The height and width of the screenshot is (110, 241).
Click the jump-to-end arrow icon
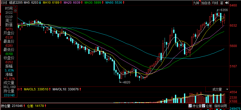226,3
